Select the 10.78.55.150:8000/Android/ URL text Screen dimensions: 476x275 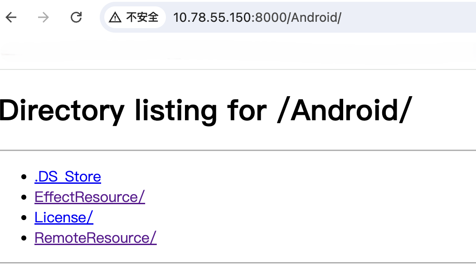coord(257,18)
